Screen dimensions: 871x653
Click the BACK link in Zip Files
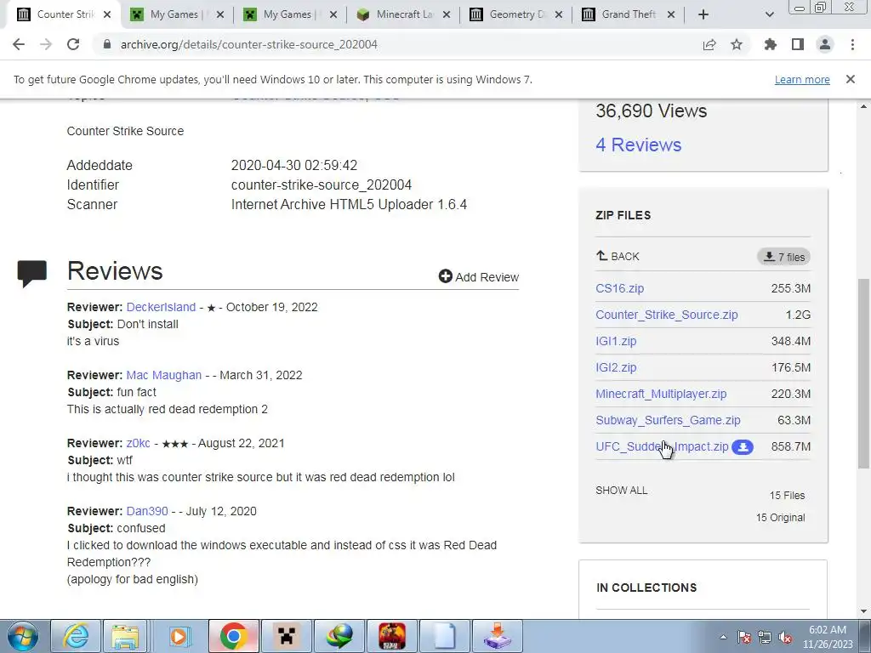click(x=618, y=256)
